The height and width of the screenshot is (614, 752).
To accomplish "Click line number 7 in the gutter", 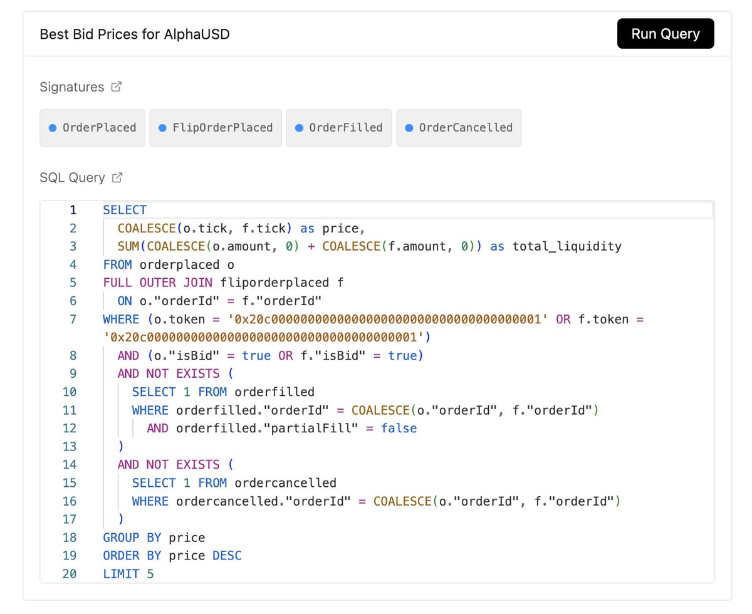I will [x=73, y=320].
